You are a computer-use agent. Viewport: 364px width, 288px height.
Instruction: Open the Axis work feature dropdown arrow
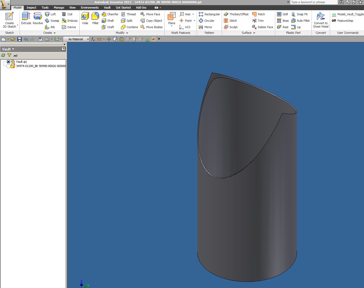(x=193, y=14)
